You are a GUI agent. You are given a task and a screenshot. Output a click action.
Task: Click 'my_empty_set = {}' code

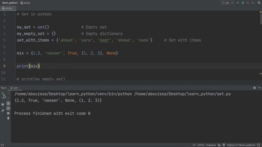coord(36,33)
